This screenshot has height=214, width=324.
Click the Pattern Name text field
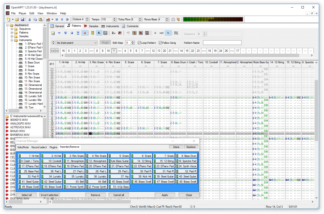click(x=222, y=43)
